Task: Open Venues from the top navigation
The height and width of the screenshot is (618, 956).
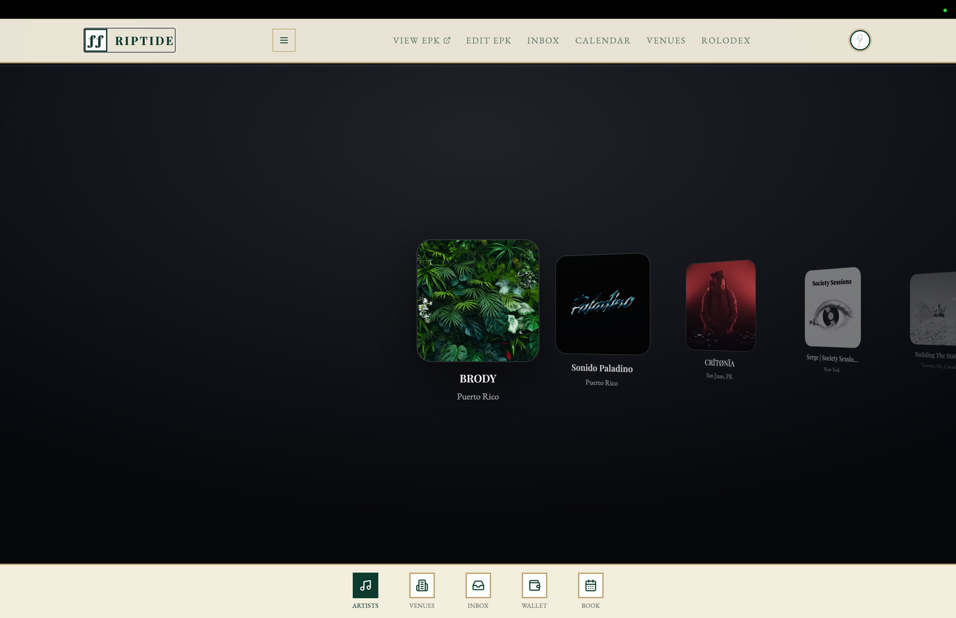Action: 666,40
